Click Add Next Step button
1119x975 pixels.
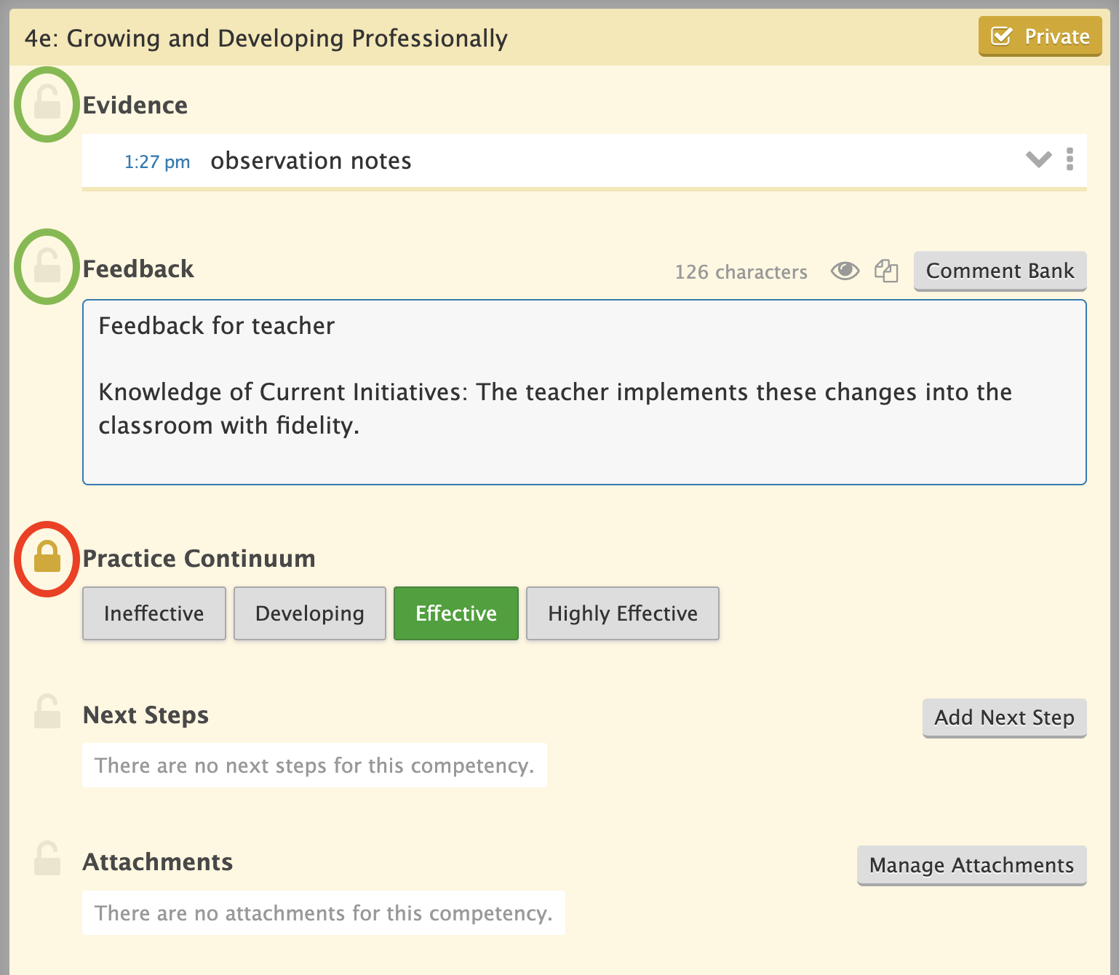pos(1004,718)
